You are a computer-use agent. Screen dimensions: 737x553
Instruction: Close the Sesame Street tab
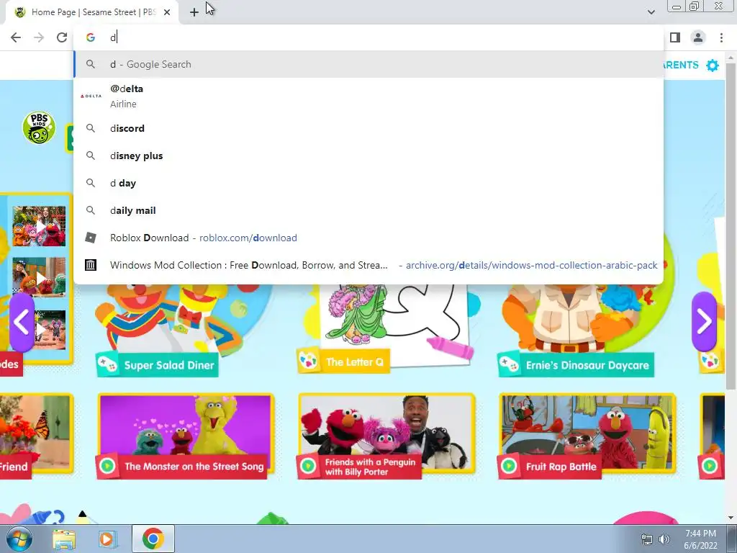point(167,12)
